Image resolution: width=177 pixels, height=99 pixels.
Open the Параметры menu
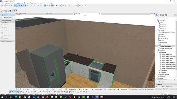tap(33, 3)
